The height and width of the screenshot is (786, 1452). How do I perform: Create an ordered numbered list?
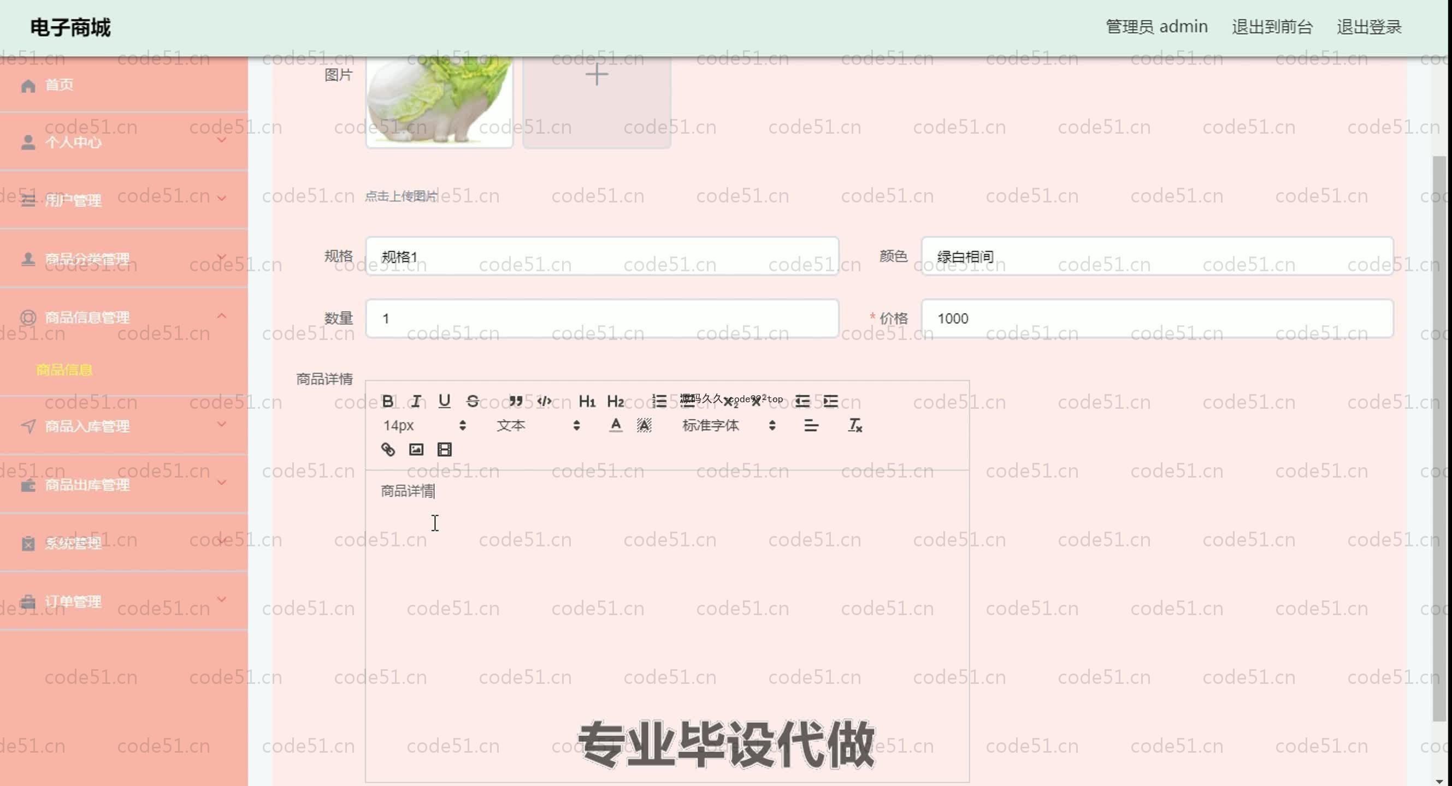(x=659, y=401)
